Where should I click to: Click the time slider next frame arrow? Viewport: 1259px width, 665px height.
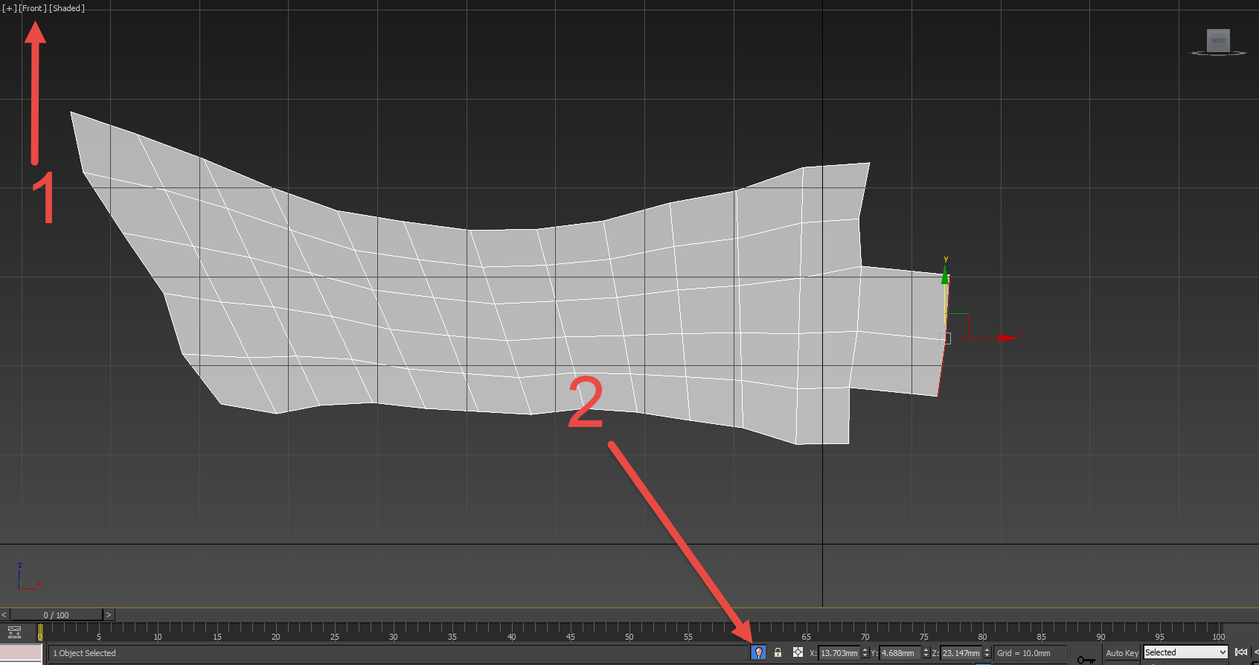109,614
